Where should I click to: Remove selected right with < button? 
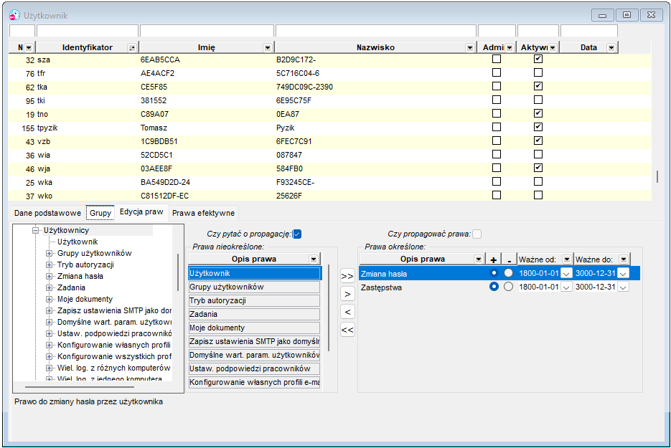click(347, 312)
